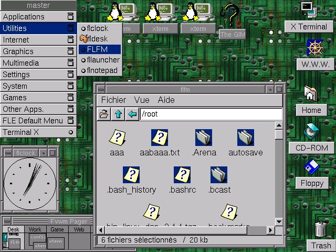Select the aabaaa.txt file icon
336x252 pixels.
[160, 138]
